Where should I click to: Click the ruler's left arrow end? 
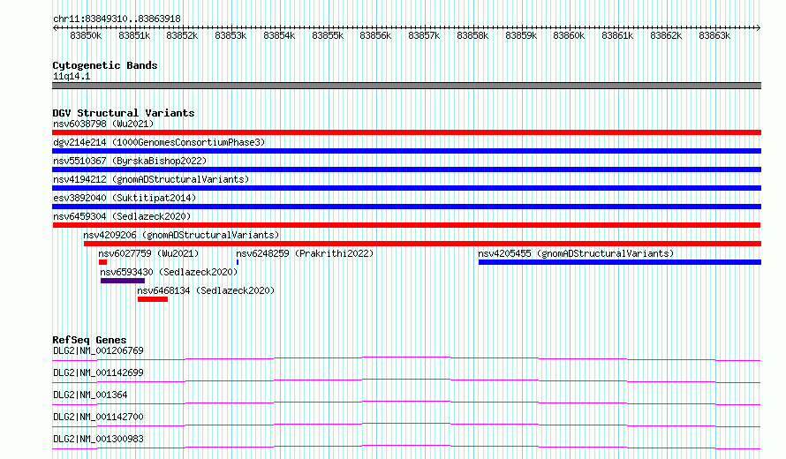coord(55,27)
